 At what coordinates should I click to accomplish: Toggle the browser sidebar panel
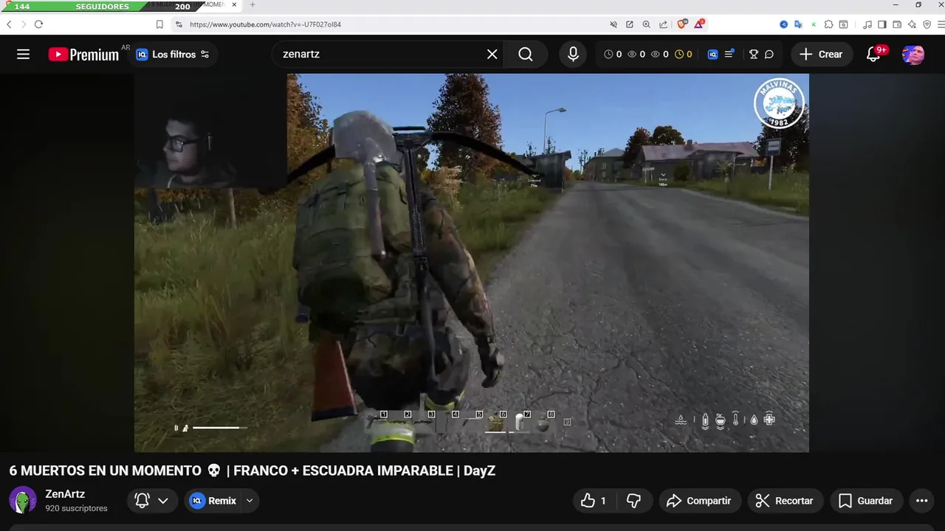click(x=882, y=24)
